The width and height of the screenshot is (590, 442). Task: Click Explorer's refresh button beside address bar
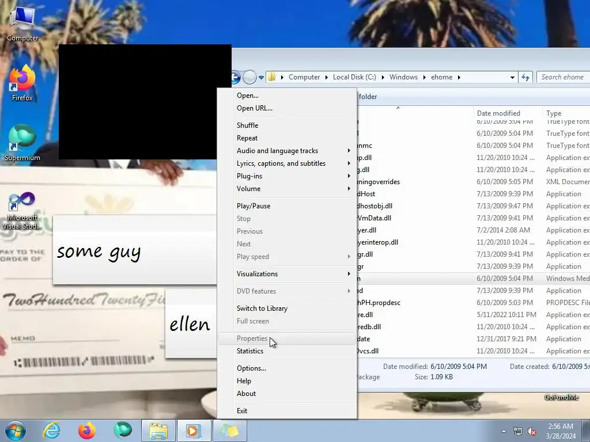(x=525, y=77)
